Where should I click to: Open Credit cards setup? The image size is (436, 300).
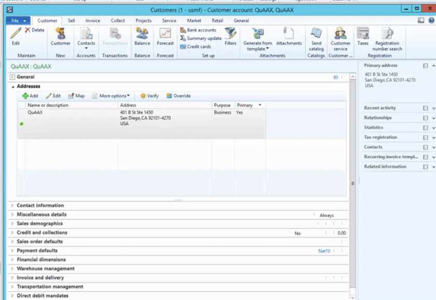coord(196,47)
